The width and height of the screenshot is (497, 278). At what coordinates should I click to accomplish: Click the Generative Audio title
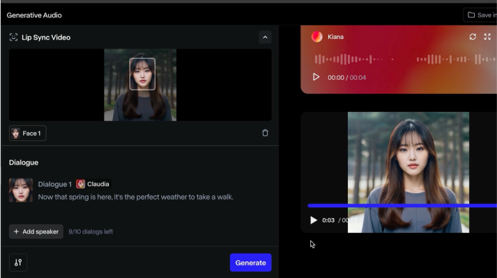point(33,15)
